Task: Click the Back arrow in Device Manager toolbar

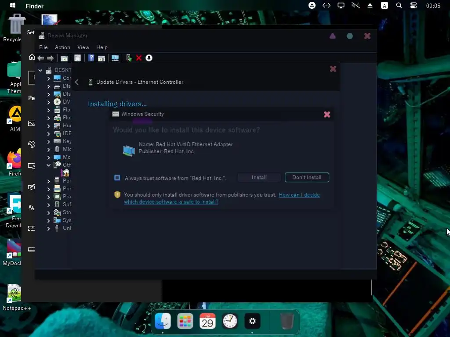Action: 41,58
